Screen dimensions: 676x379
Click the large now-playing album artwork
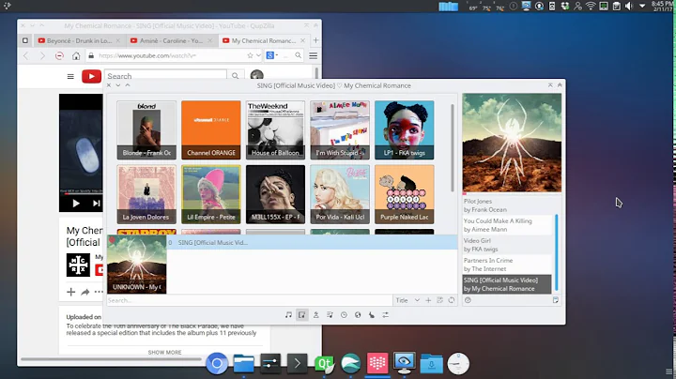point(513,143)
